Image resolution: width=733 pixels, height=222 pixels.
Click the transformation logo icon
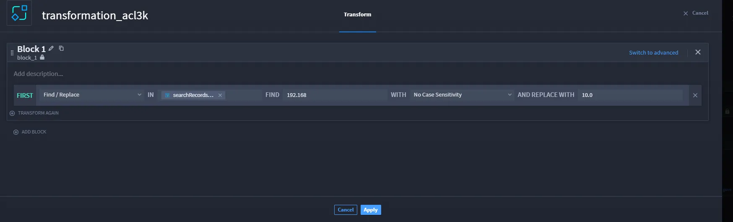(x=19, y=13)
